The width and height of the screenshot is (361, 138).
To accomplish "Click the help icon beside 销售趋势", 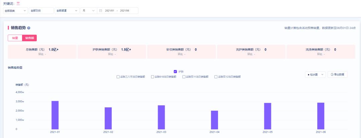I will pyautogui.click(x=29, y=28).
